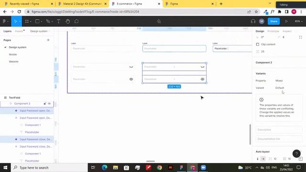The image size is (306, 172).
Task: Click the component action icon in toolbar center
Action: [x=159, y=21]
